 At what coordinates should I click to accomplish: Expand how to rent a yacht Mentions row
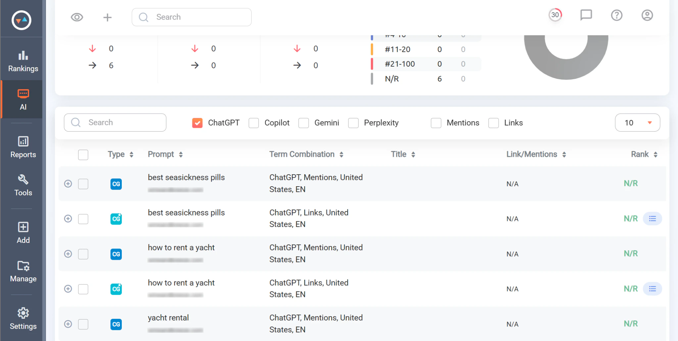(68, 254)
